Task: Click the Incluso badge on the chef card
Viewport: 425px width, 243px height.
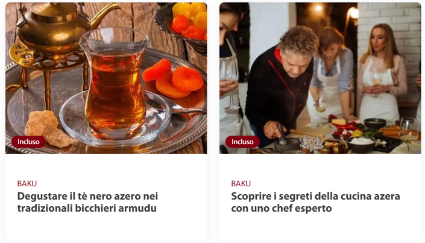Action: [242, 142]
